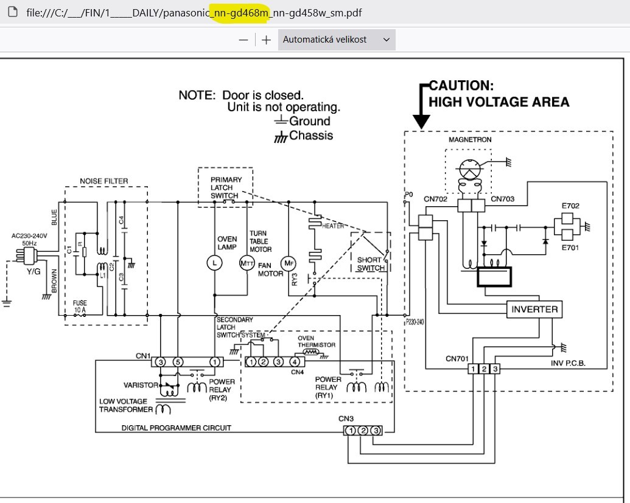
Task: Click the OVEN LAMP label
Action: click(227, 243)
